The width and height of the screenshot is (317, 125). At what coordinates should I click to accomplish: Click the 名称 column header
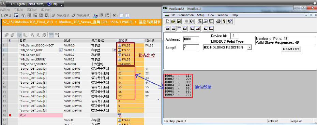pos(40,41)
